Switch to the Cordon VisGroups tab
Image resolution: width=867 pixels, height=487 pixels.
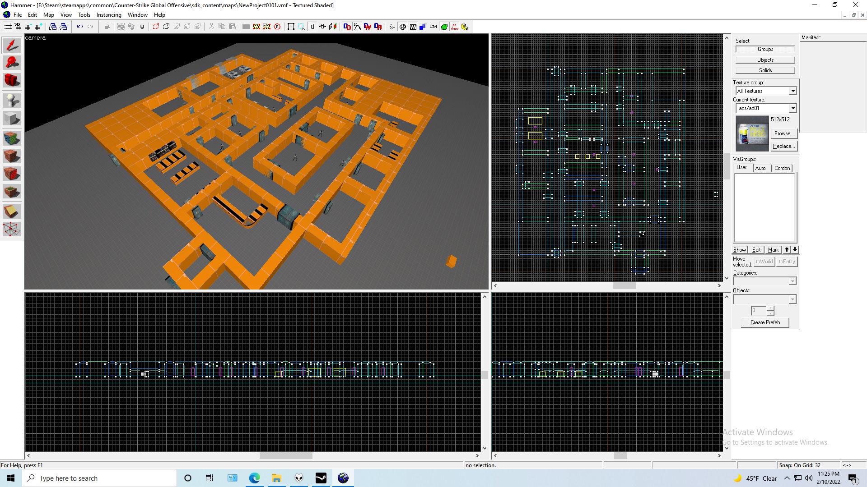pyautogui.click(x=782, y=168)
